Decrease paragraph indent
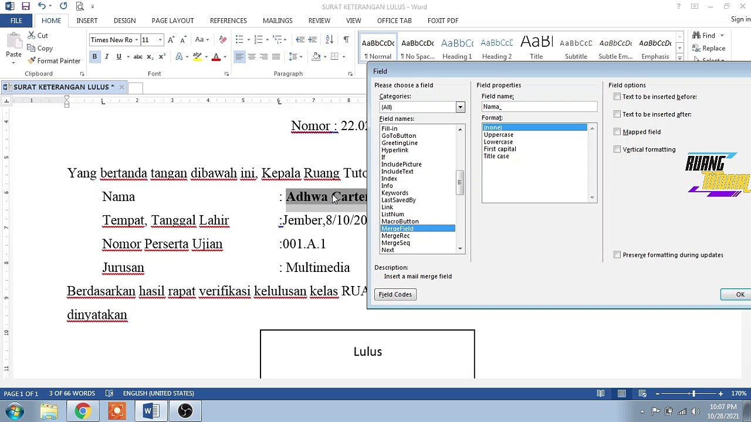751x422 pixels. tap(300, 40)
